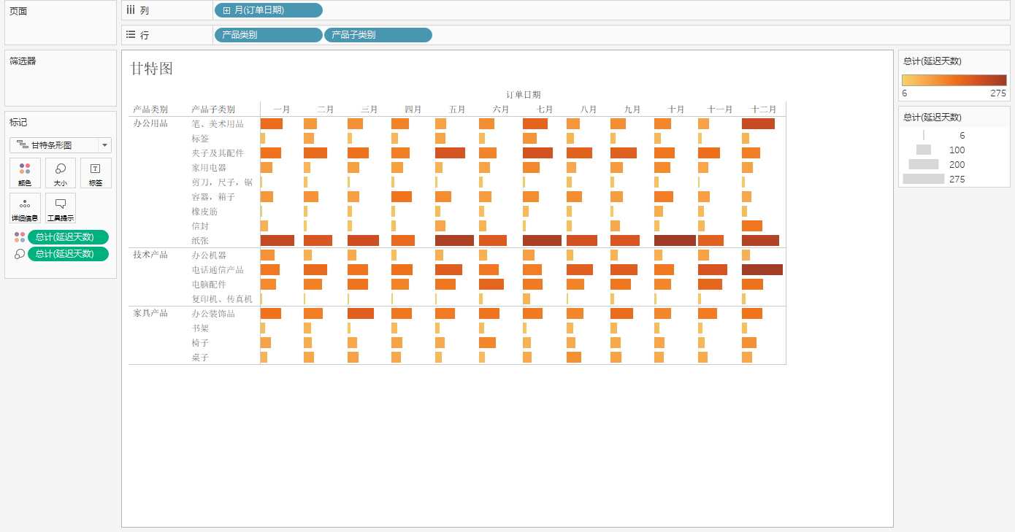Select the 夹子及其配件 row label
Screen dimensions: 1015x532
click(218, 153)
